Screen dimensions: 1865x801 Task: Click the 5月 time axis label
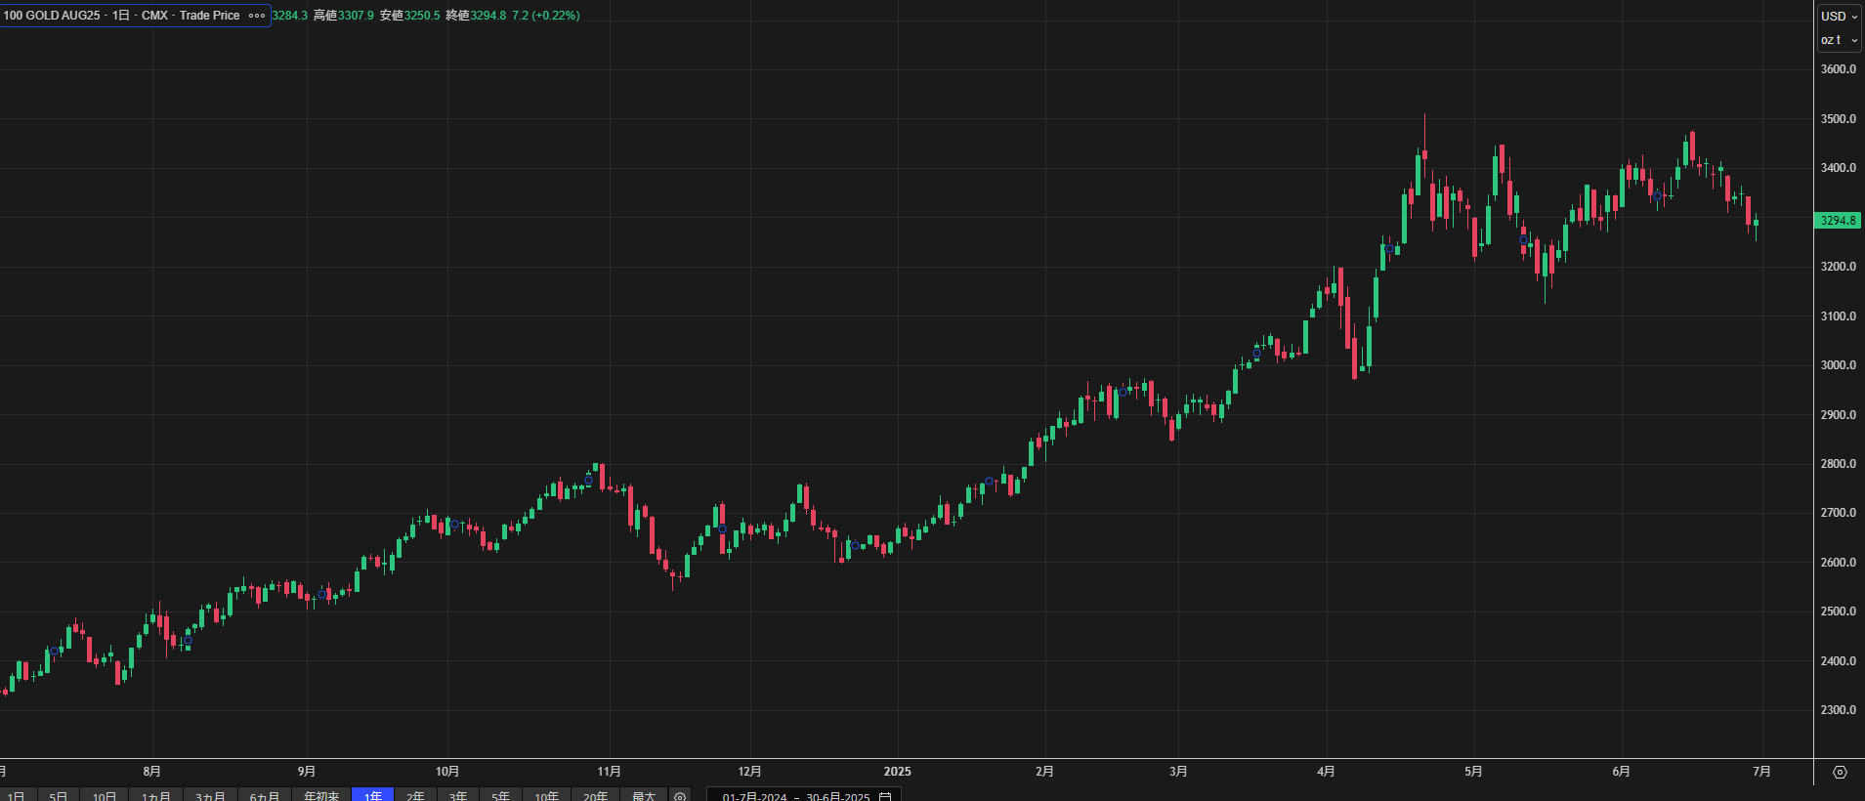pyautogui.click(x=1474, y=772)
